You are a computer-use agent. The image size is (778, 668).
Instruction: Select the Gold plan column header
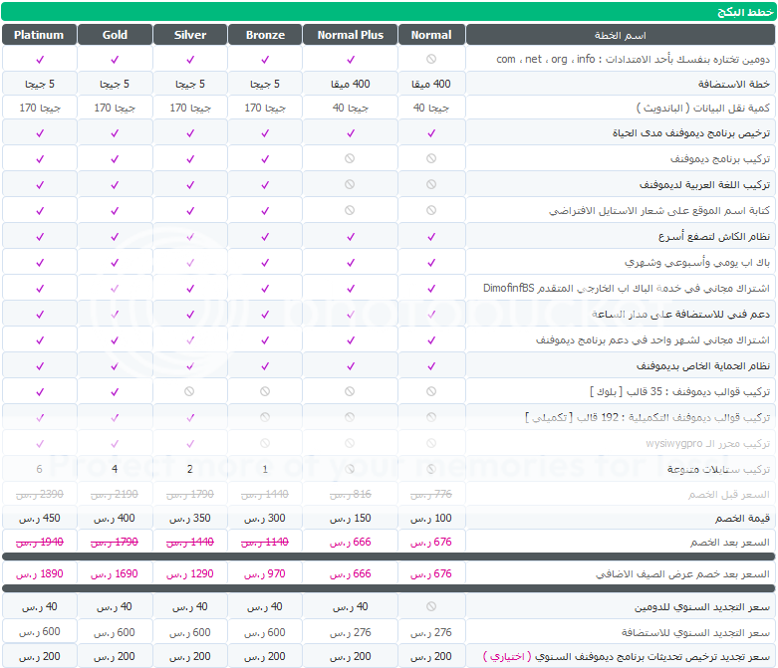click(x=115, y=35)
